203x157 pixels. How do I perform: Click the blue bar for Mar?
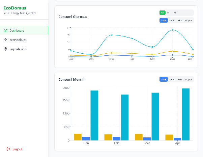[x=147, y=139]
